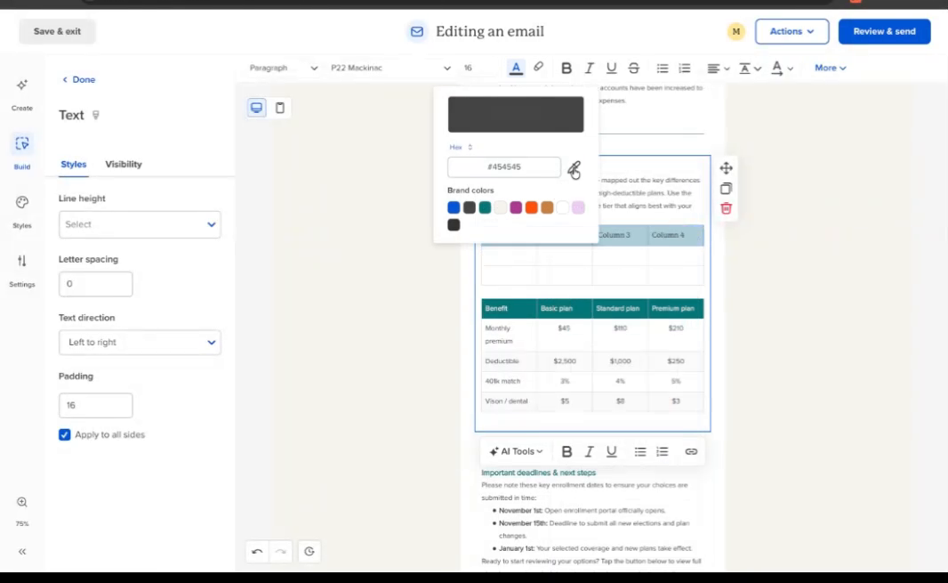Viewport: 948px width, 583px height.
Task: Toggle bold in top formatting toolbar
Action: point(566,68)
